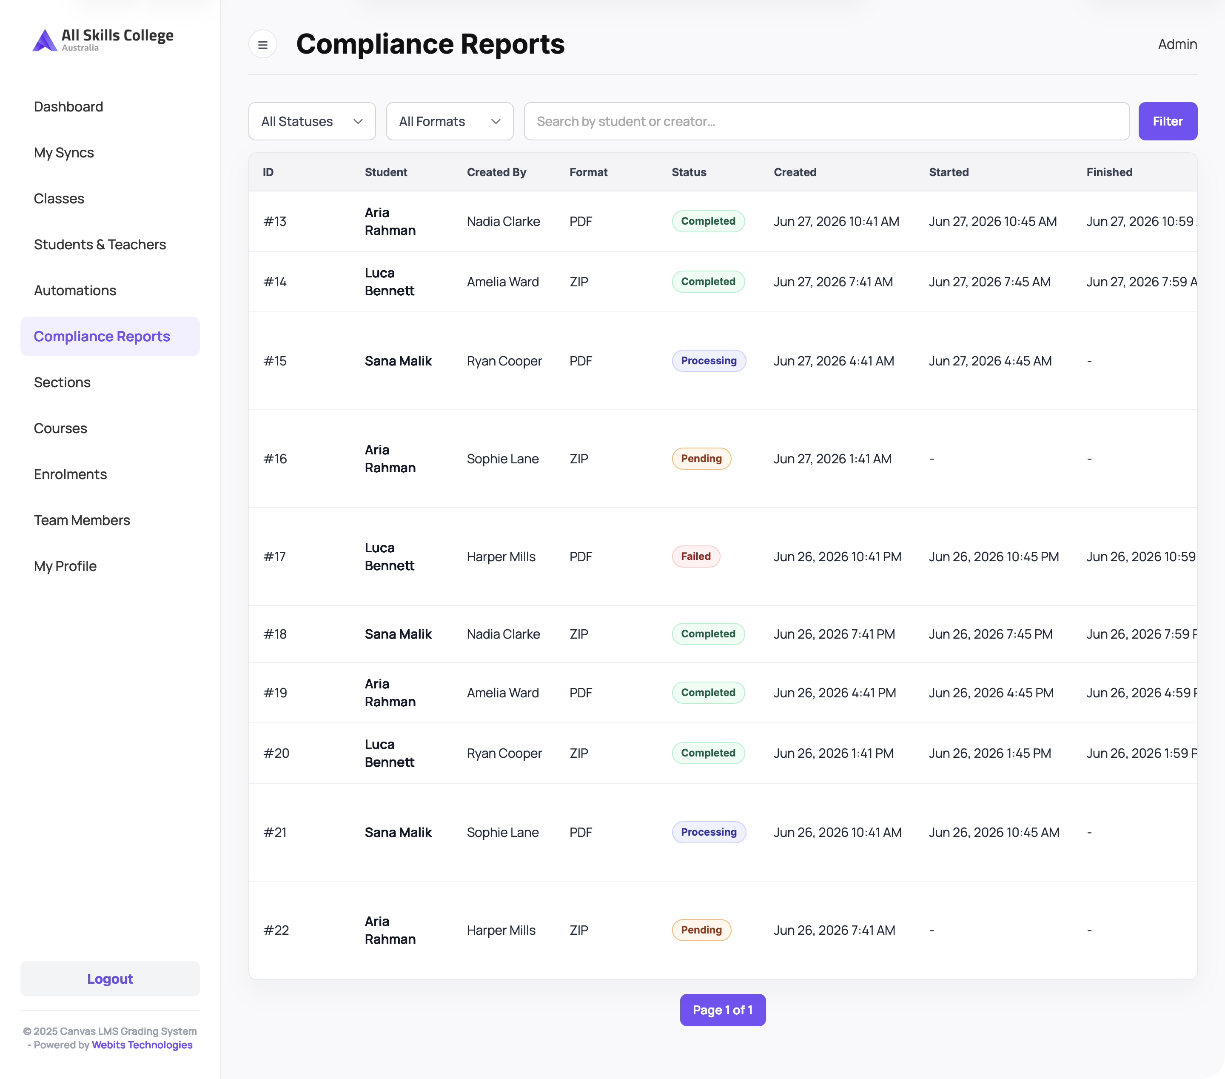Follow the Webits Technologies link
The width and height of the screenshot is (1225, 1079).
[142, 1045]
